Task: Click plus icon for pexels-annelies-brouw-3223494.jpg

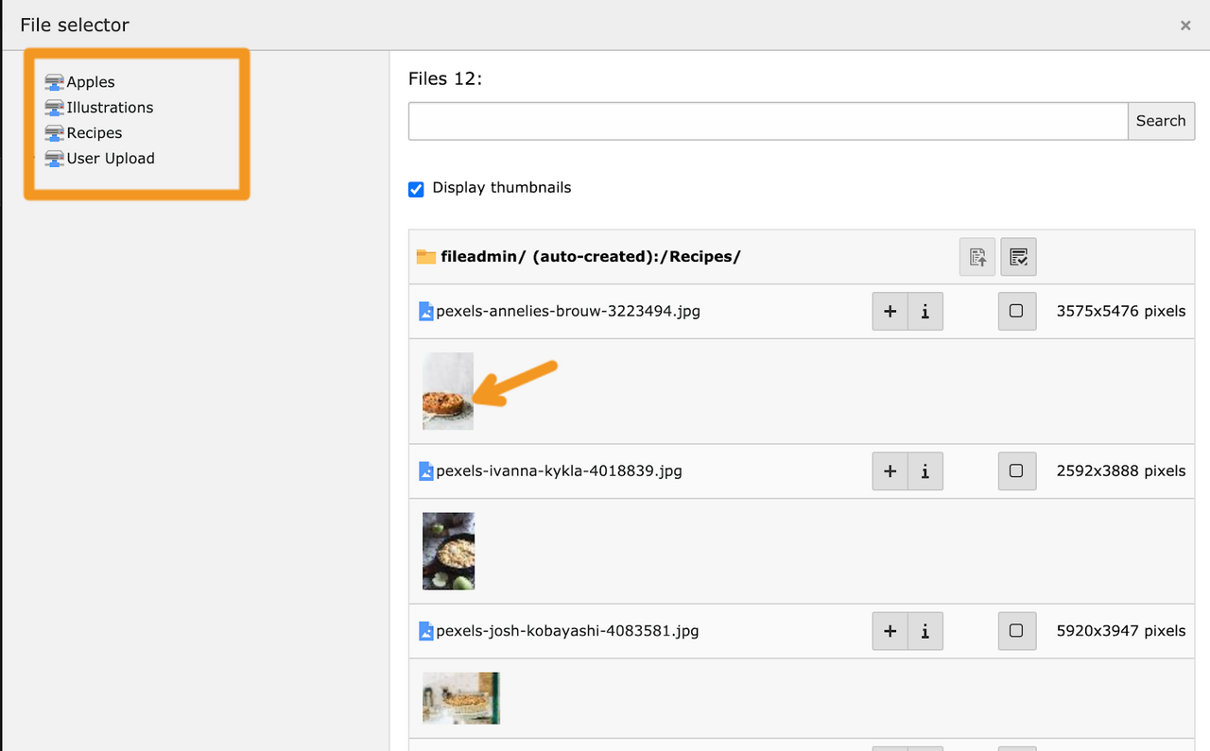Action: coord(890,312)
